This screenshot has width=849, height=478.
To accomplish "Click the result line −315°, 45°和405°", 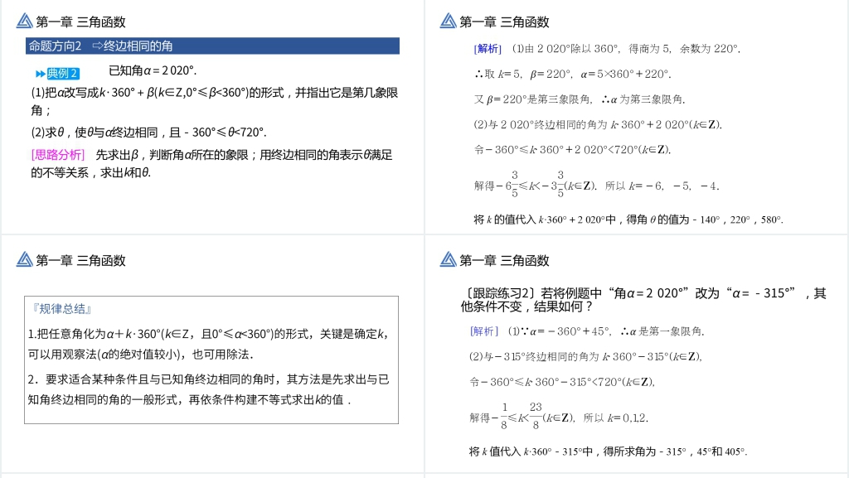I will point(608,451).
